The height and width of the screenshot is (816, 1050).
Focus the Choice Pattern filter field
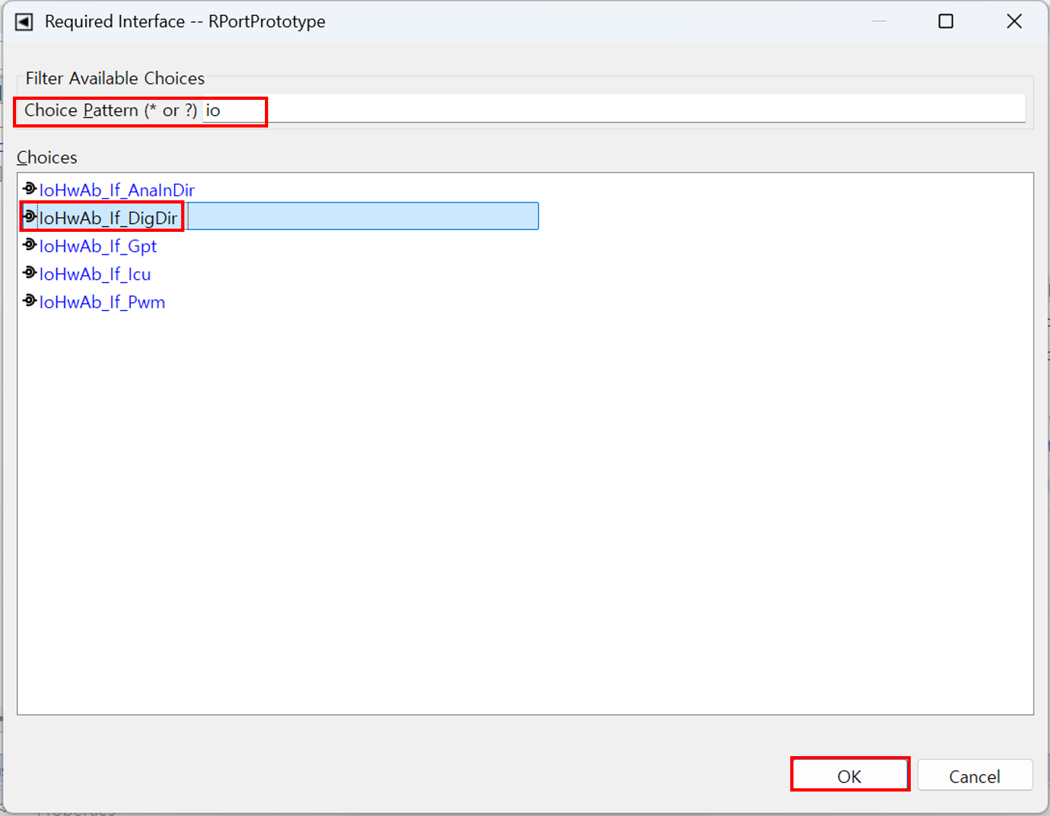612,110
